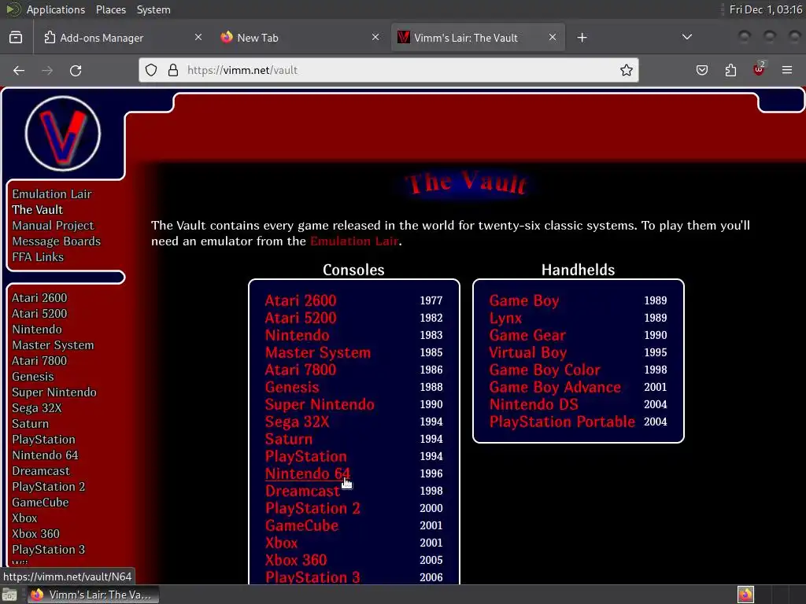Open Game Boy Color in the Handhelds list
Viewport: 806px width, 604px height.
pos(545,370)
